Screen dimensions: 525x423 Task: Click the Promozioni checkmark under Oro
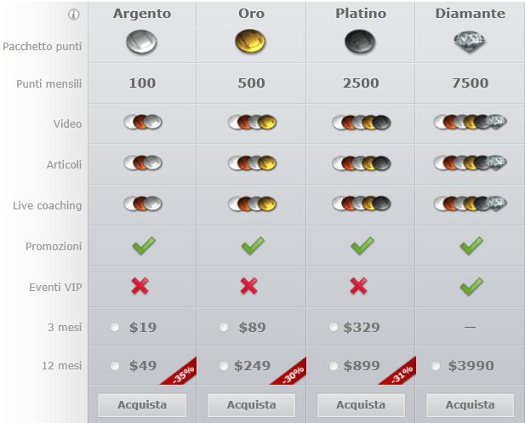coord(253,245)
